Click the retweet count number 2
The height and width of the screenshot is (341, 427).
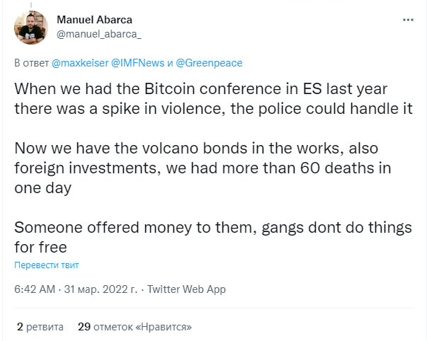[x=20, y=327]
